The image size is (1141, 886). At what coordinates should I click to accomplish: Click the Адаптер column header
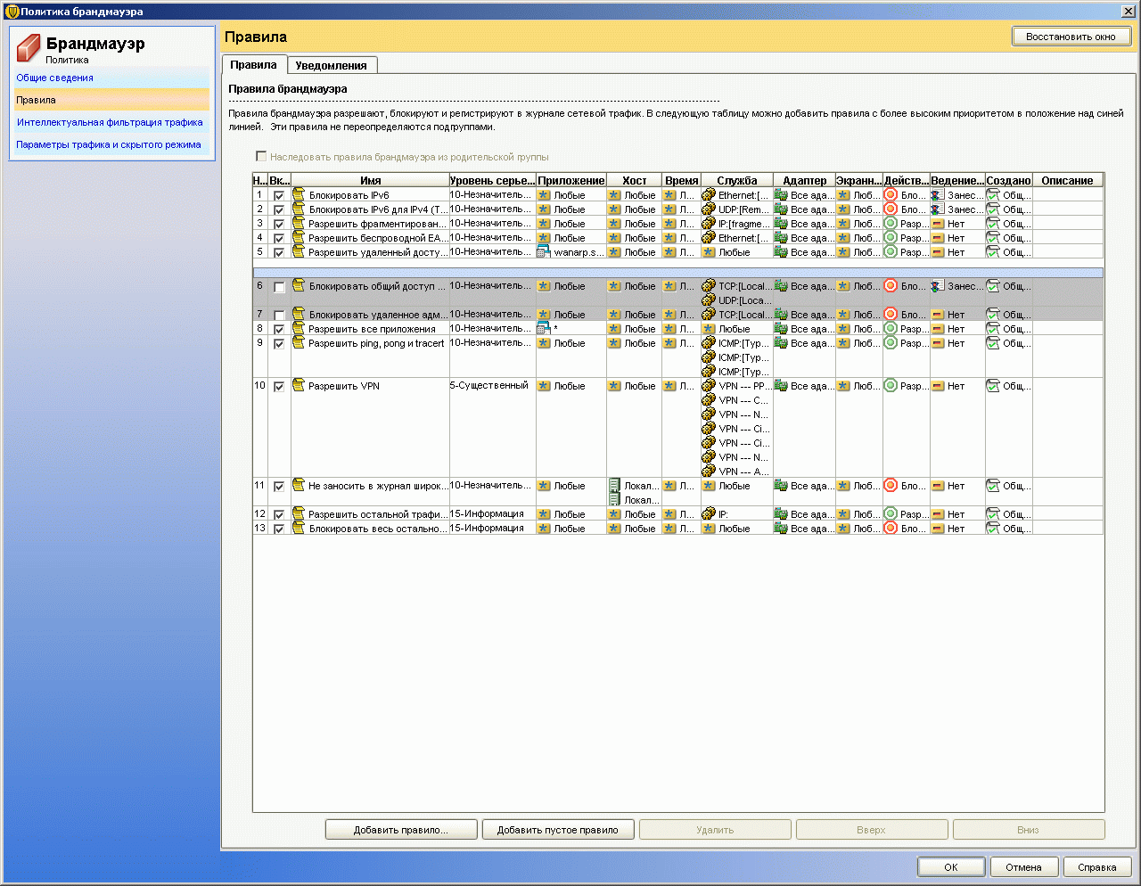tap(805, 180)
